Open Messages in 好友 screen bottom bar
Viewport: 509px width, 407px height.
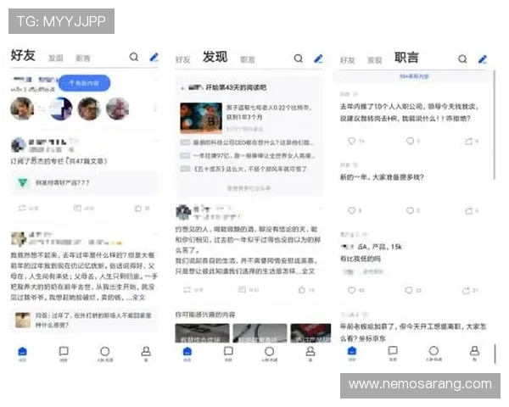click(64, 354)
